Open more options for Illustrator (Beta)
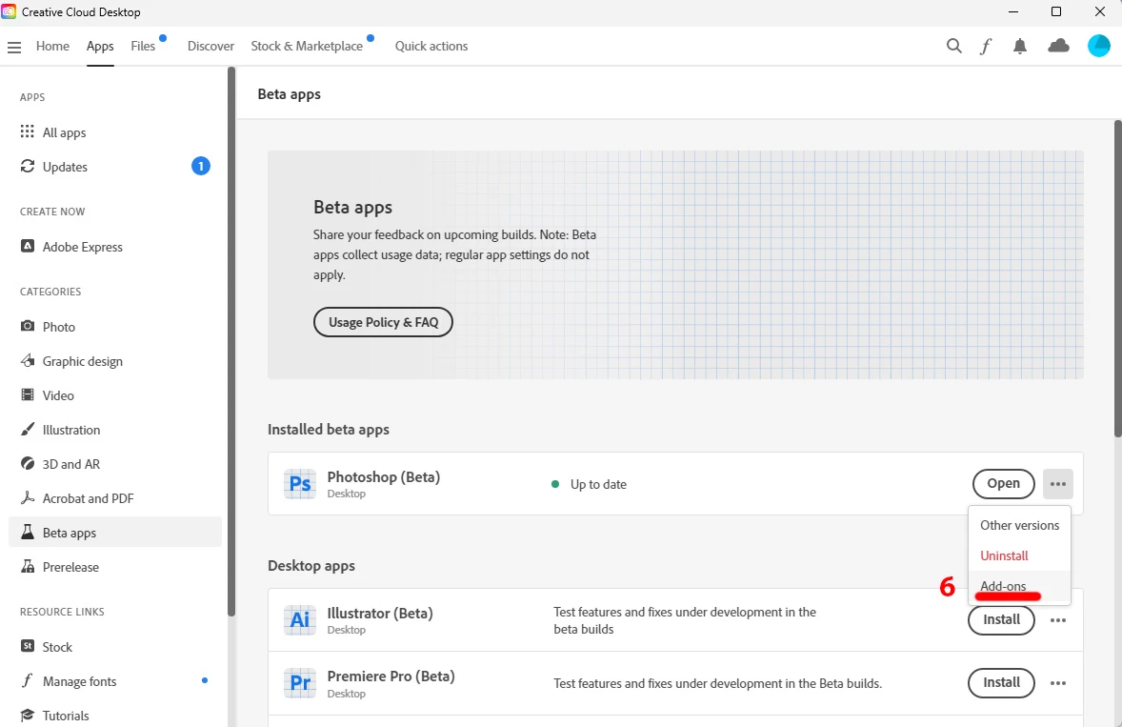 point(1057,620)
